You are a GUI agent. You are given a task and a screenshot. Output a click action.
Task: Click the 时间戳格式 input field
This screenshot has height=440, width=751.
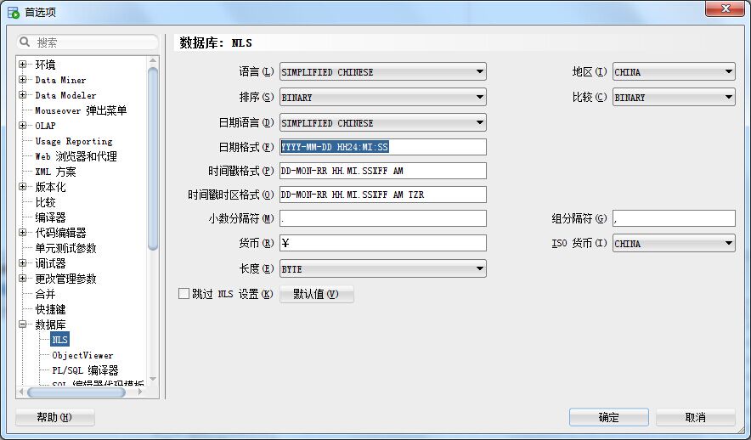(383, 171)
